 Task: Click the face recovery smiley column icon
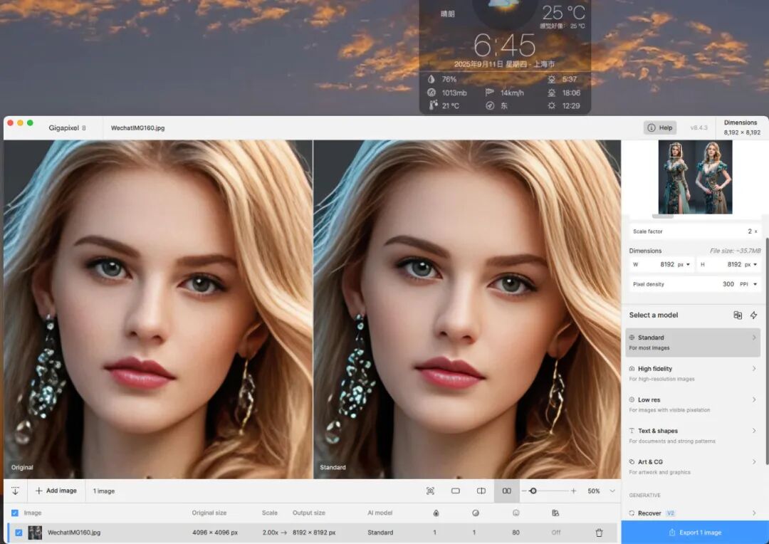click(x=516, y=513)
